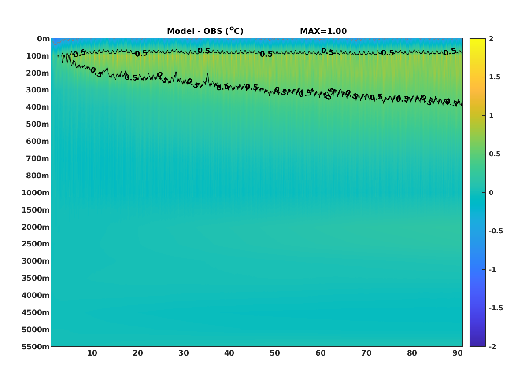Click x-axis tick label 70
The height and width of the screenshot is (385, 514).
click(x=366, y=353)
